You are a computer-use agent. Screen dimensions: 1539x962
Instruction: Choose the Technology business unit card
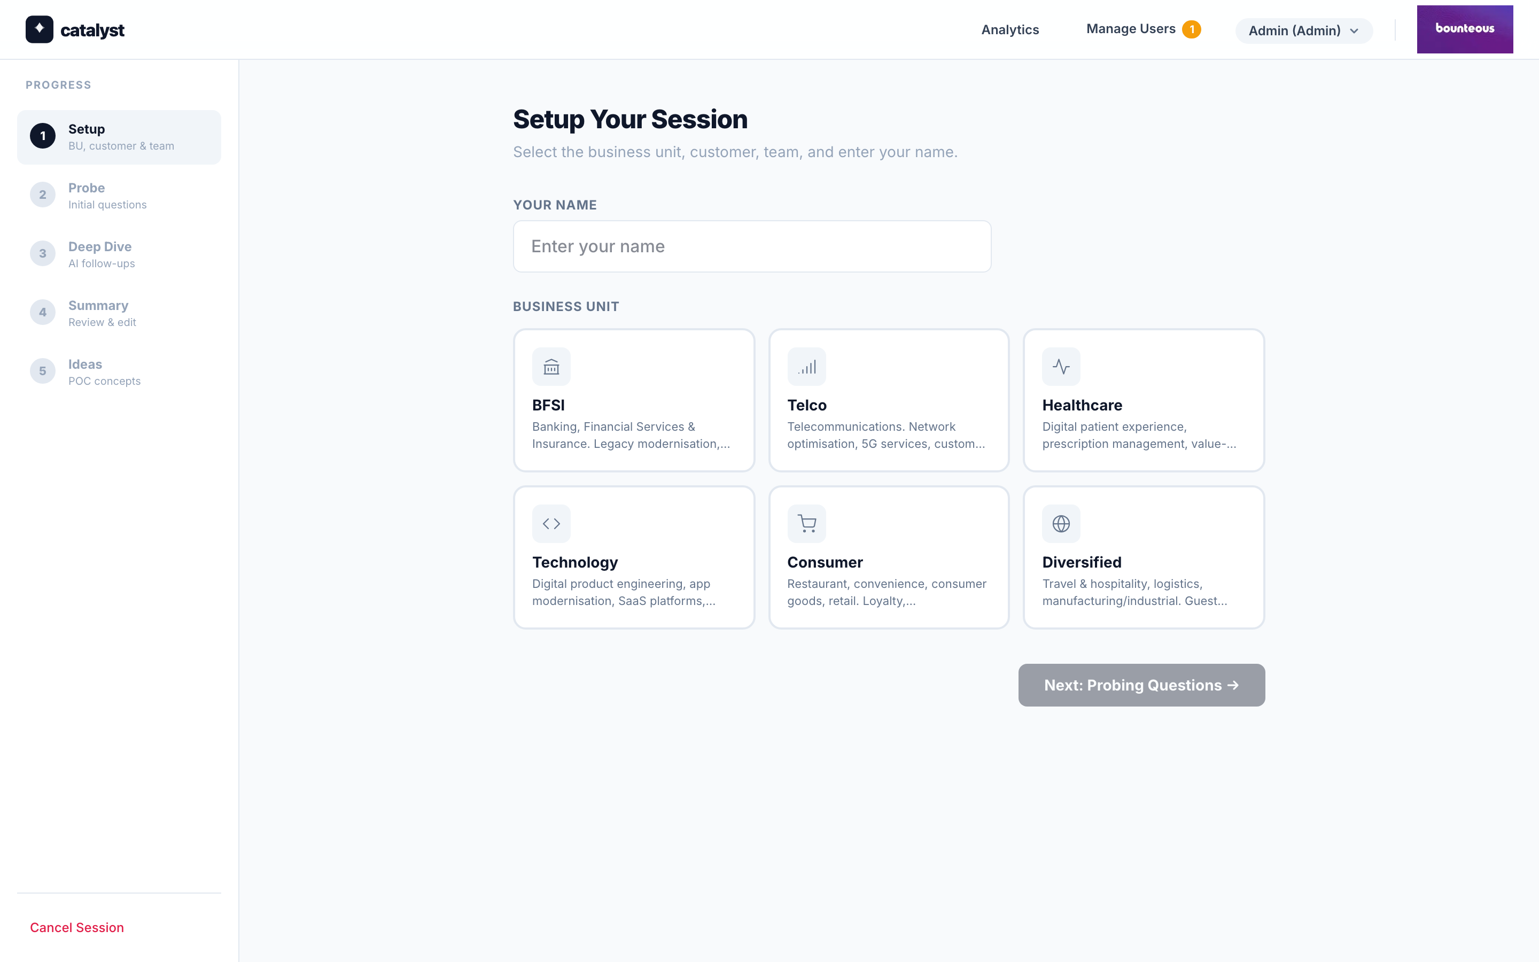coord(633,557)
